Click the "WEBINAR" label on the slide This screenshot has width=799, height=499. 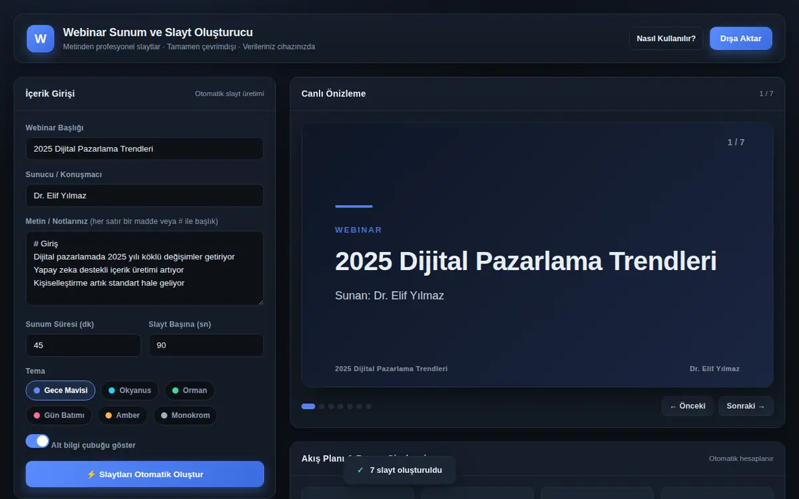point(358,230)
